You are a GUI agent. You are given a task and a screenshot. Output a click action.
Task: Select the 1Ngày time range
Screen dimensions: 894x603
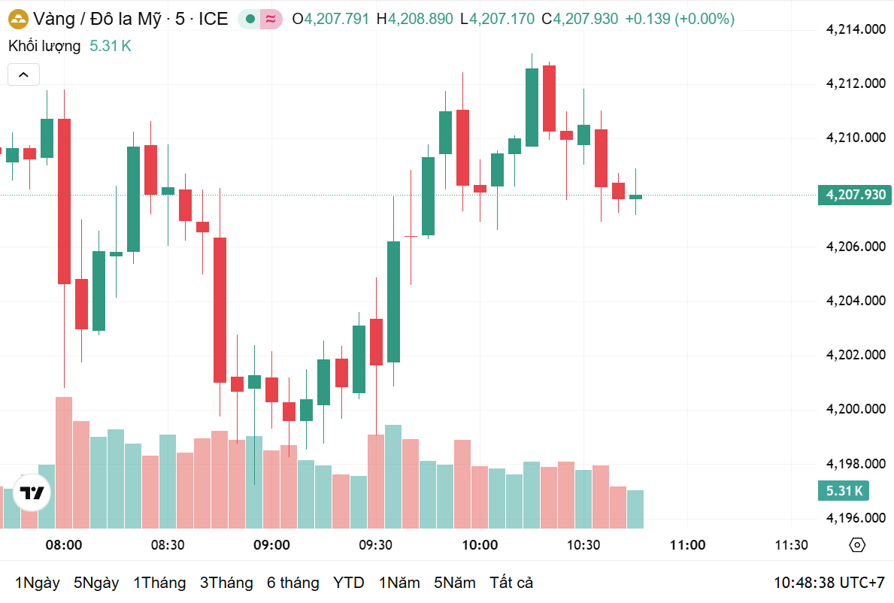click(38, 583)
